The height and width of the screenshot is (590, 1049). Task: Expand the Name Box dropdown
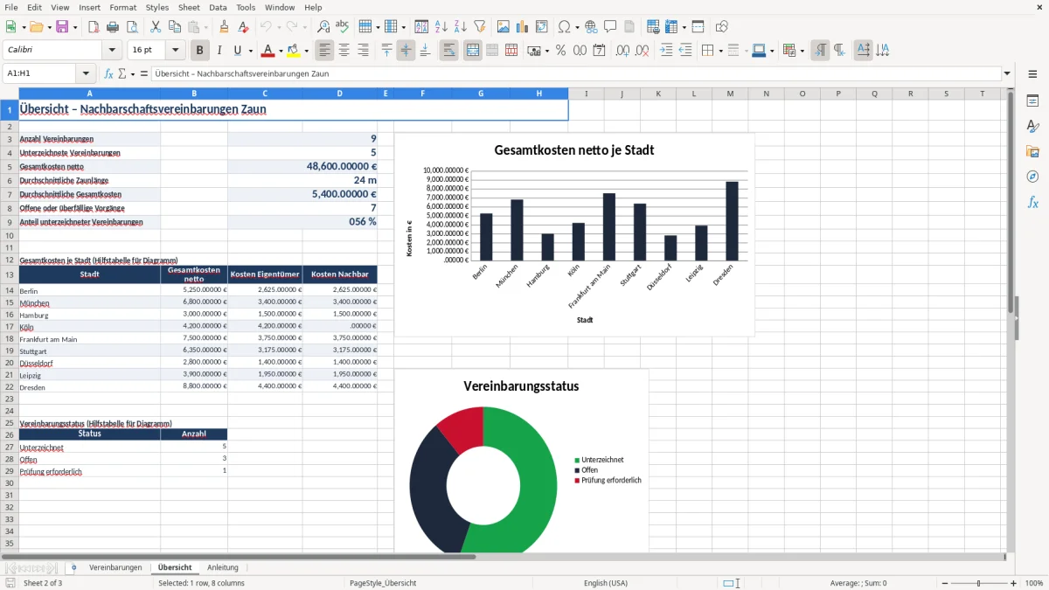86,73
